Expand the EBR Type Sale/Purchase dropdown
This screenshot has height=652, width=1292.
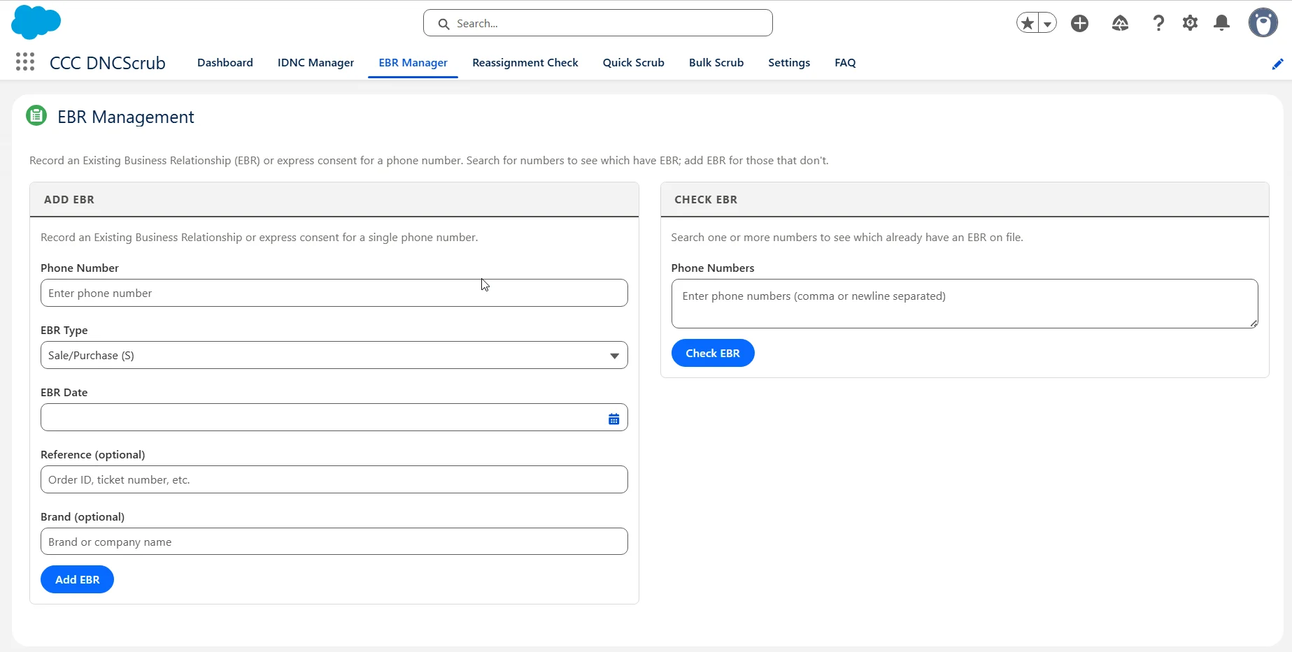click(334, 355)
